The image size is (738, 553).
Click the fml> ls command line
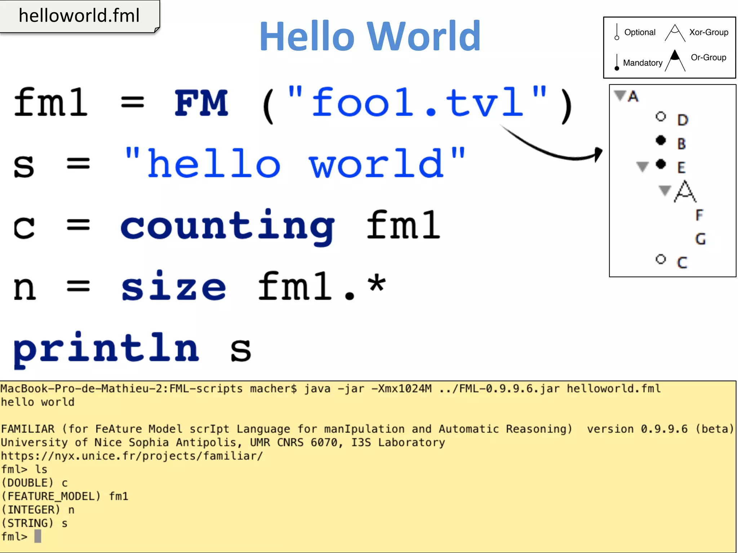point(24,469)
